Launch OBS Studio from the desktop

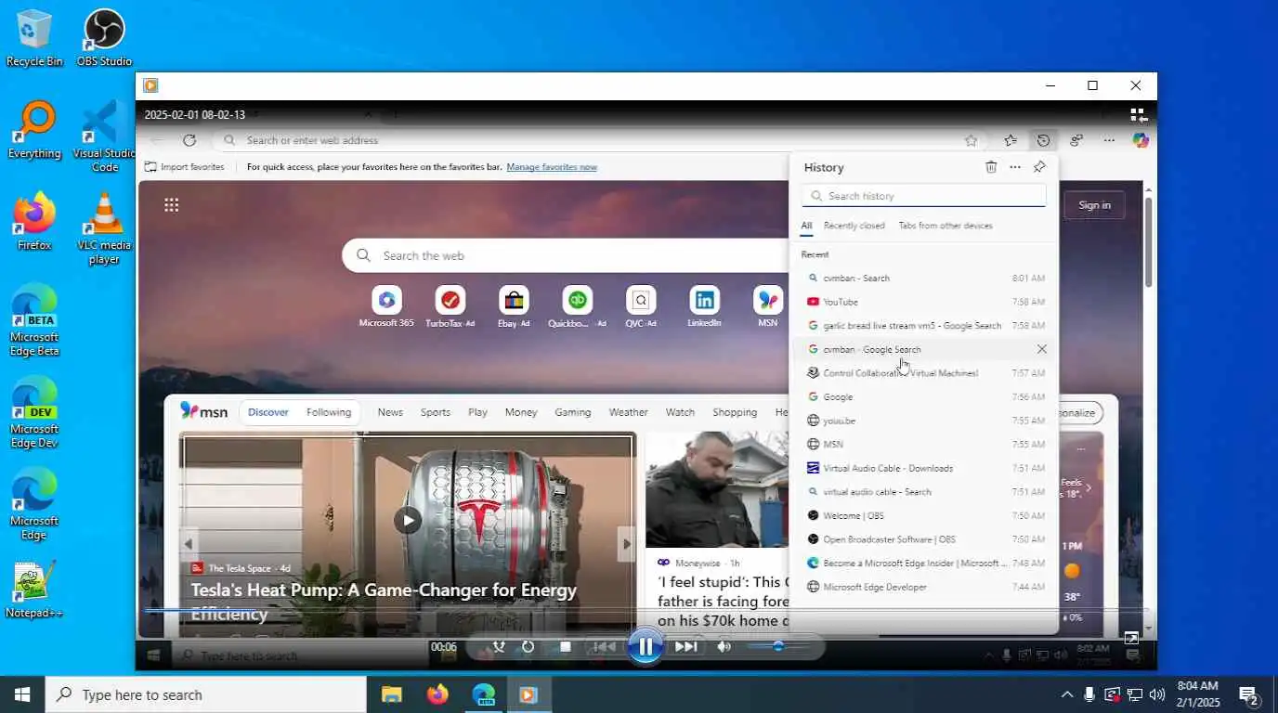tap(104, 38)
